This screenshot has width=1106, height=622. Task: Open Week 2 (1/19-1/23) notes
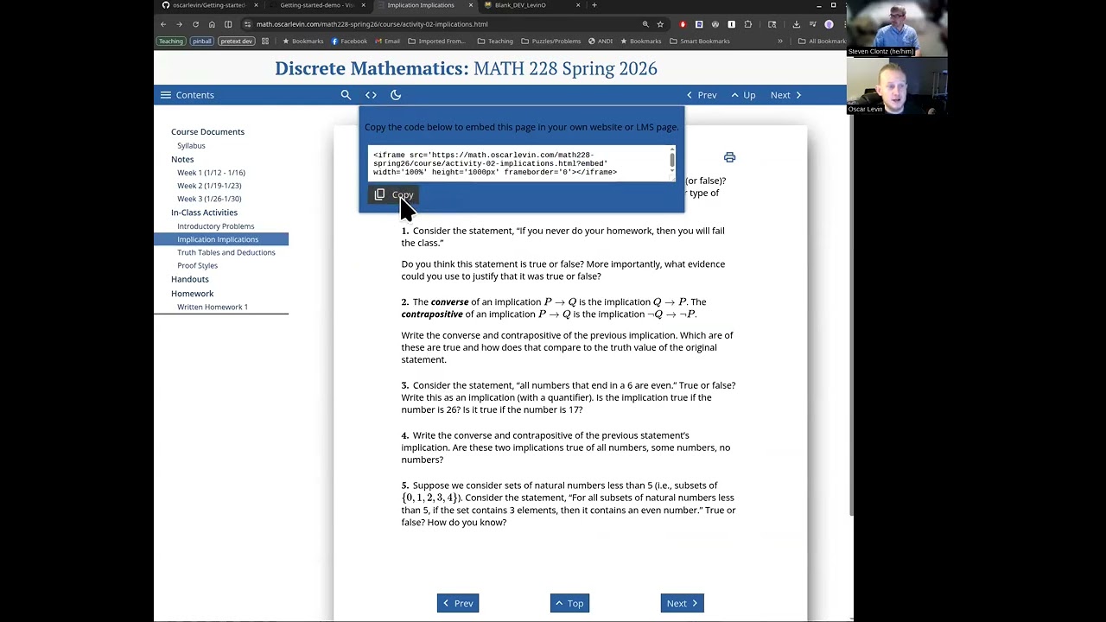(209, 186)
